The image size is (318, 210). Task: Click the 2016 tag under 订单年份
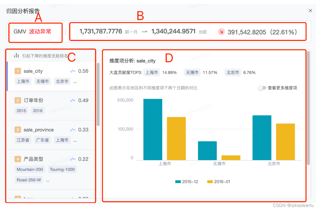38,111
